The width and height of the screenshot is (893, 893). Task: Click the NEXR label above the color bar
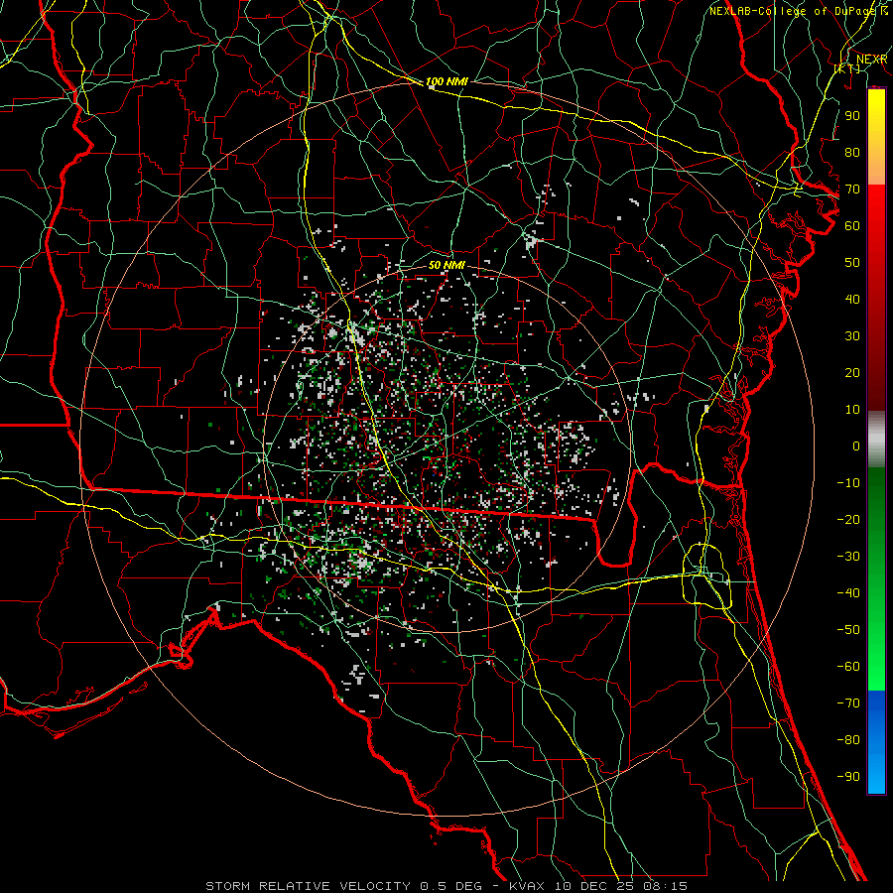pyautogui.click(x=871, y=60)
